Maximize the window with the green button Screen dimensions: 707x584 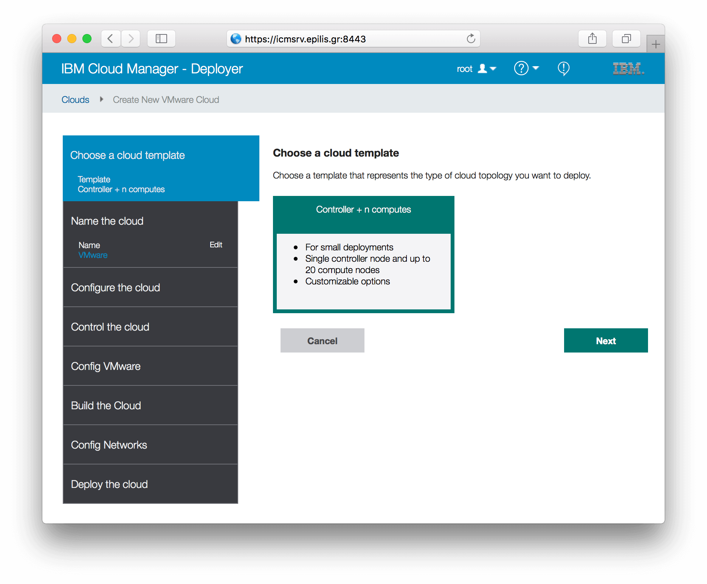[x=87, y=39]
